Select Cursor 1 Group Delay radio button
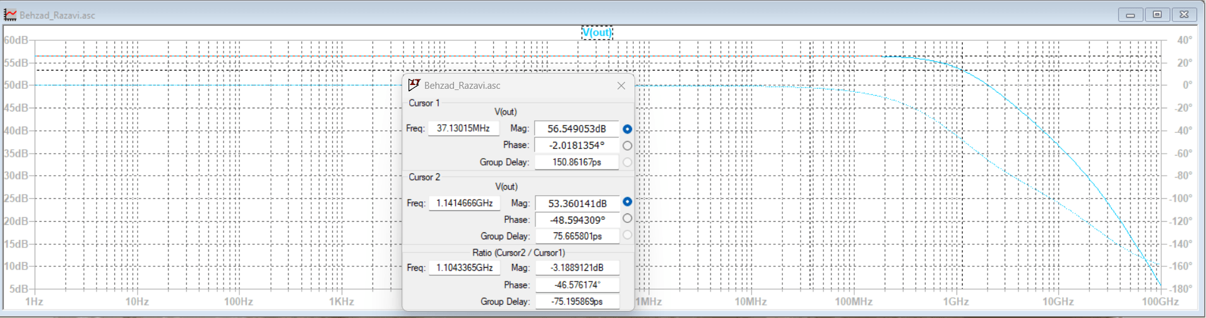 coord(627,162)
